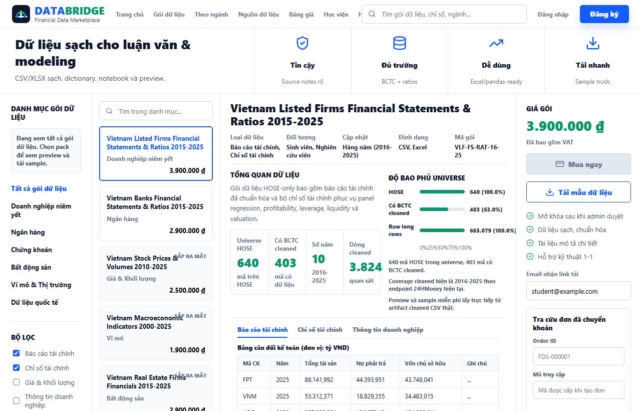Screen dimensions: 641x411
Task: Open Bảng giá menu item
Action: click(301, 14)
